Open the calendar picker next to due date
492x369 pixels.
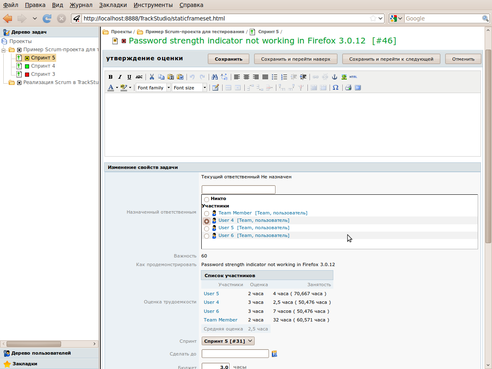pos(275,354)
